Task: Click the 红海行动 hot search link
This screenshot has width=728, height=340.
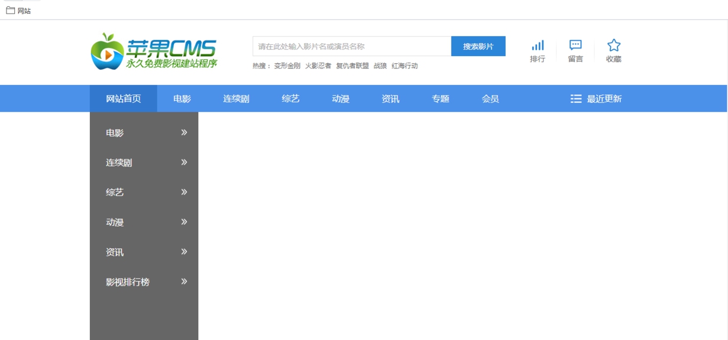Action: click(405, 66)
